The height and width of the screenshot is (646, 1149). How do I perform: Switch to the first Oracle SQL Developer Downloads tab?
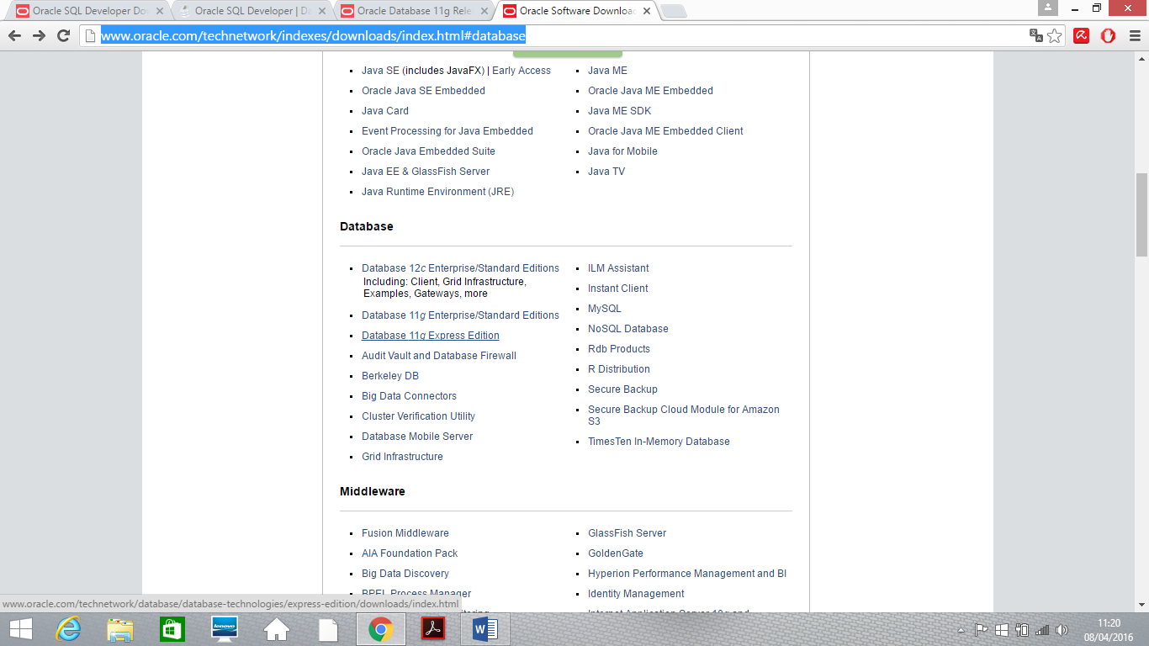click(89, 11)
